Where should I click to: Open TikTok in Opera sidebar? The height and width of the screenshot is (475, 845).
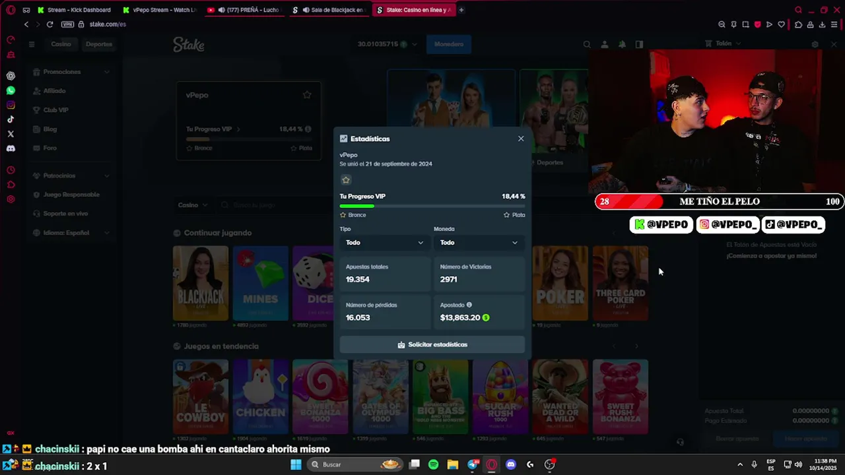(x=11, y=119)
